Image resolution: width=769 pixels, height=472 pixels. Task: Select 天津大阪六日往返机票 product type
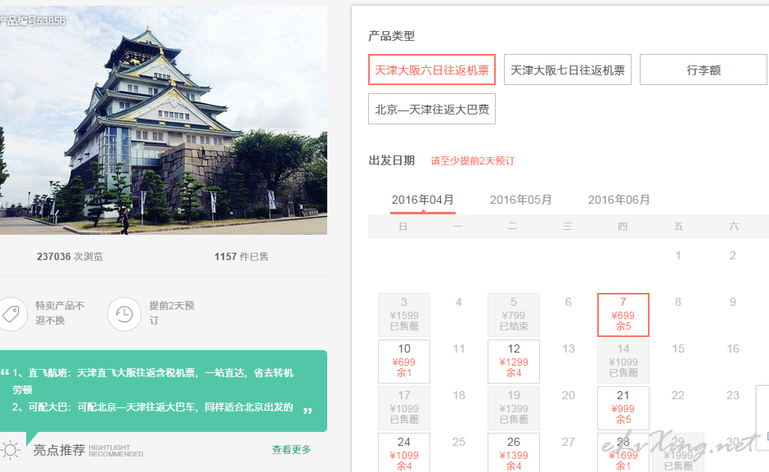click(432, 70)
